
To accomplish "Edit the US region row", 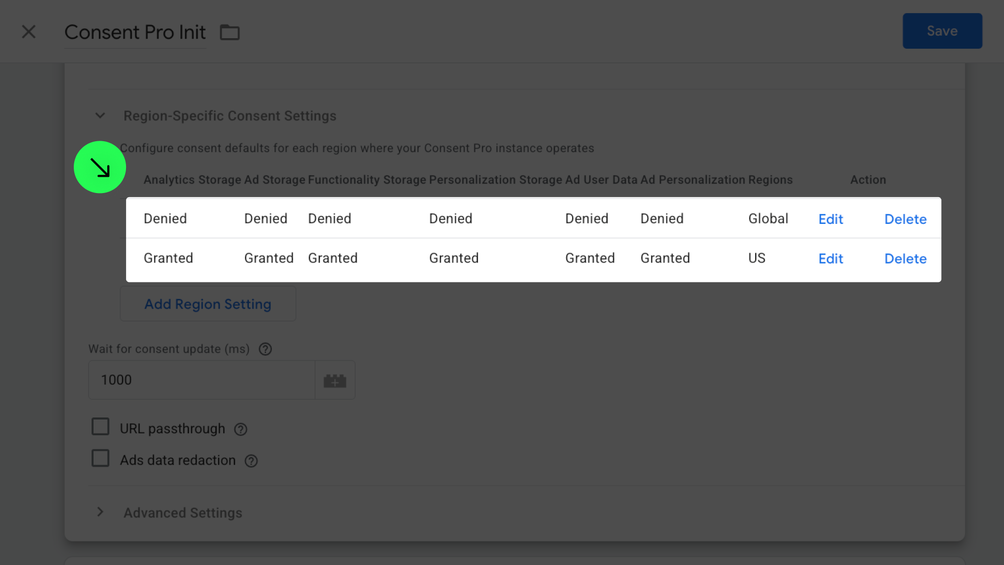I will (830, 258).
